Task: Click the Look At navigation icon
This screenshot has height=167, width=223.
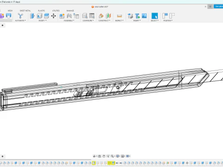Action: click(x=99, y=156)
